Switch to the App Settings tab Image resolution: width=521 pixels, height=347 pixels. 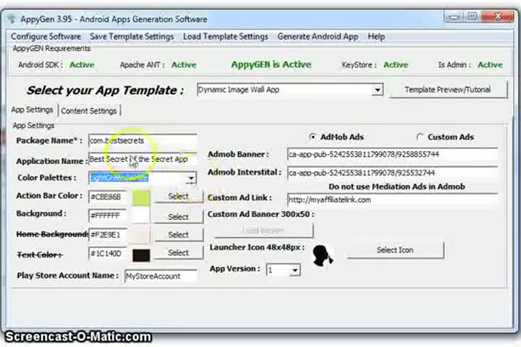33,110
